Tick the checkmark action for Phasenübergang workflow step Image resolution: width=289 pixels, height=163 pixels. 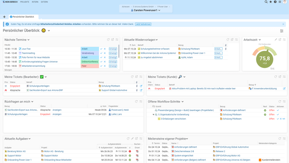click(278, 110)
